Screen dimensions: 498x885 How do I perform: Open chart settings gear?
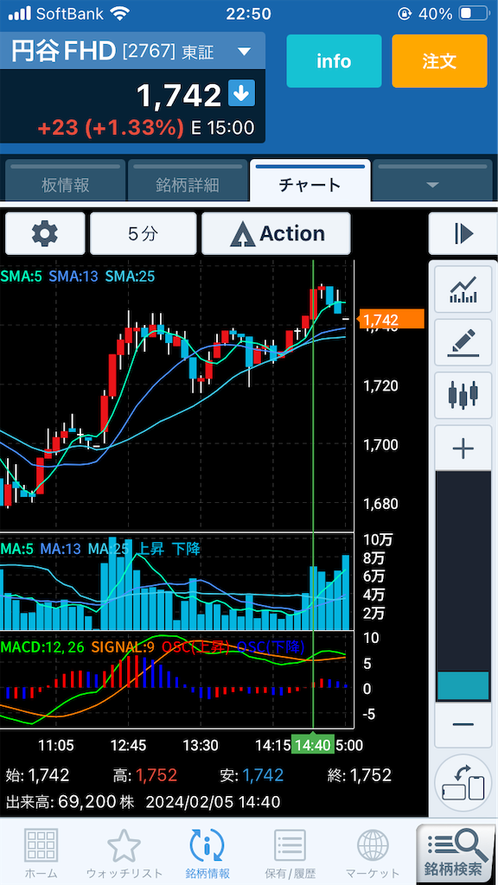(x=45, y=233)
